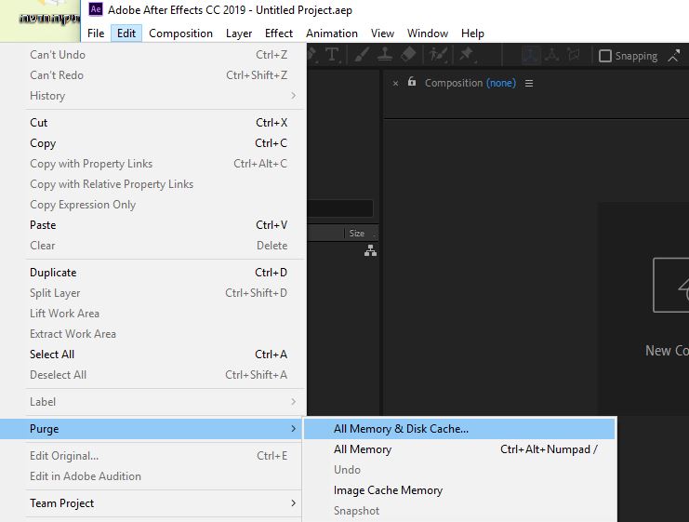689x522 pixels.
Task: Click the Local Axis Mode icon
Action: click(x=530, y=56)
